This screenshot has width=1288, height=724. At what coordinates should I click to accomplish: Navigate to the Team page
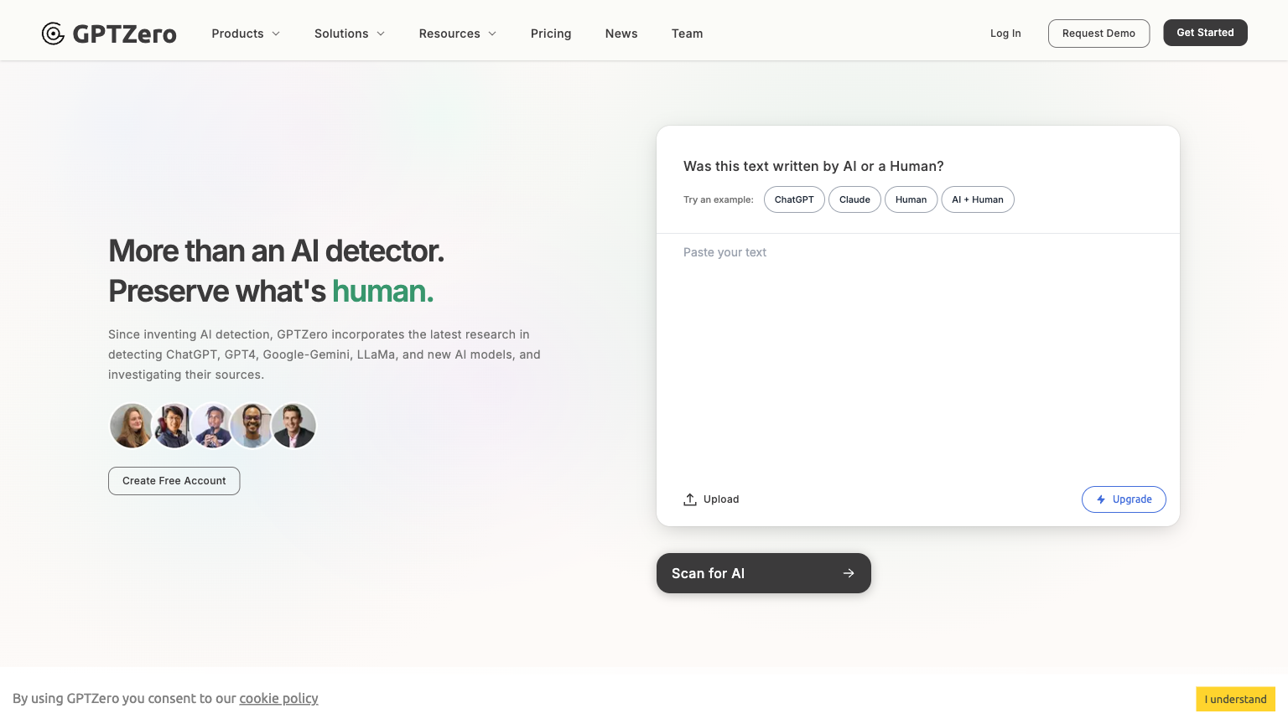(687, 34)
